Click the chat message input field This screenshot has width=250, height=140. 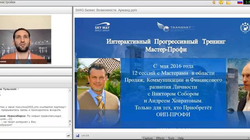point(36,129)
